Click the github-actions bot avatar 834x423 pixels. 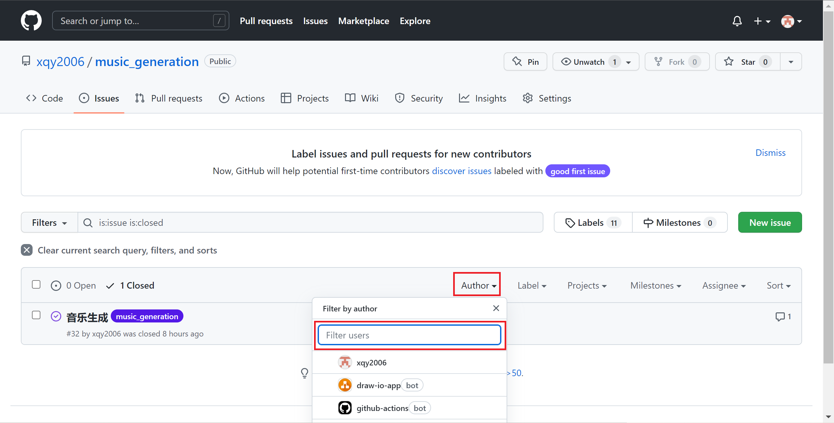[x=345, y=408]
